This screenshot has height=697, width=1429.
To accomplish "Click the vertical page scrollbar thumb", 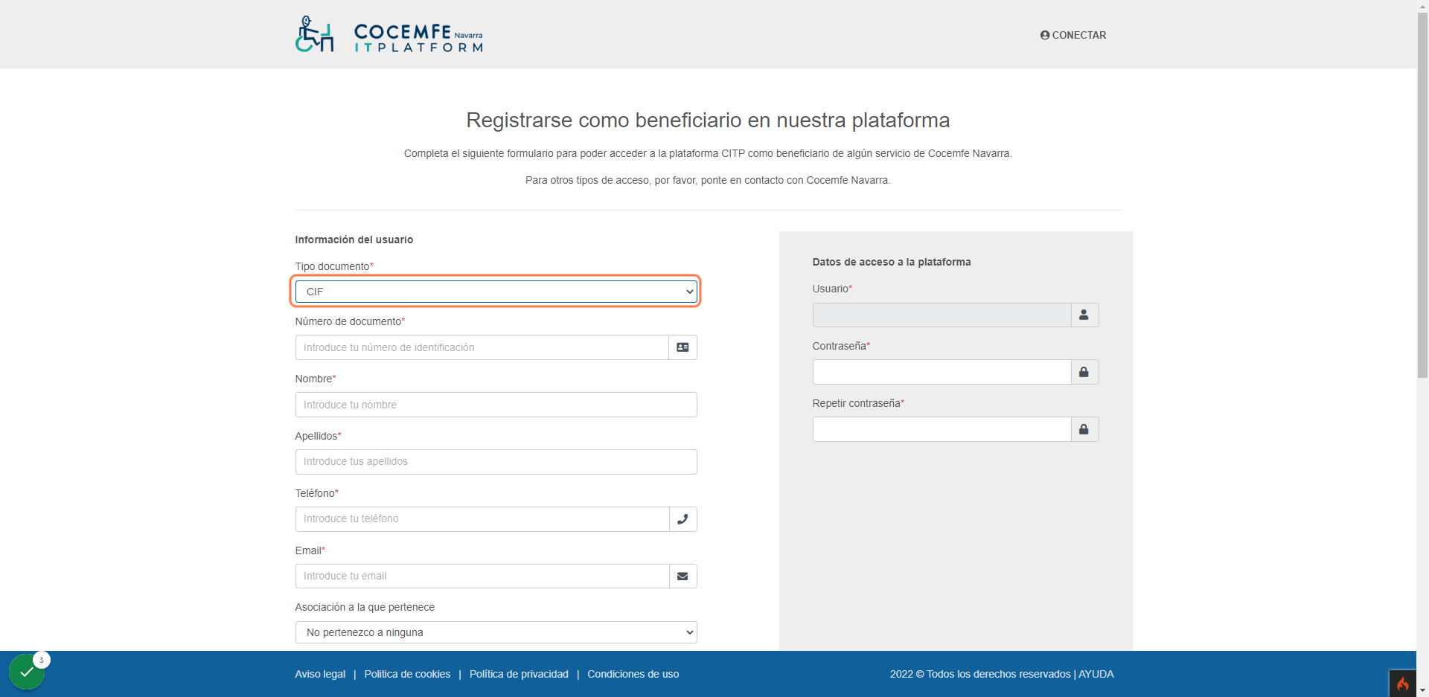I will [x=1422, y=195].
